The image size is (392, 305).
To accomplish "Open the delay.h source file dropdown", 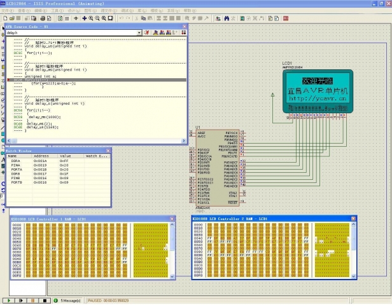I will pyautogui.click(x=138, y=32).
